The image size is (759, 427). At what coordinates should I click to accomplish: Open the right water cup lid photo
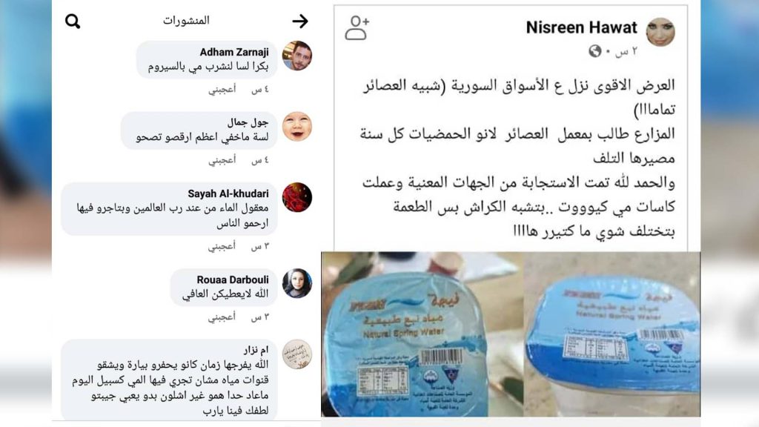(x=612, y=334)
